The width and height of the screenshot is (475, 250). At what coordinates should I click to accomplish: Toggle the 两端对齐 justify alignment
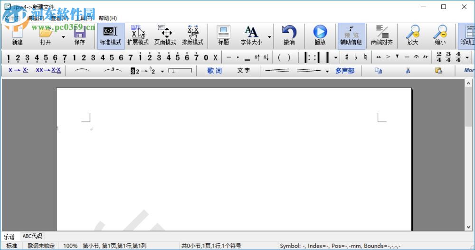tap(382, 36)
